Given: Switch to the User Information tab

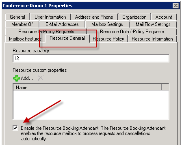Looking at the screenshot, I should point(50,17).
